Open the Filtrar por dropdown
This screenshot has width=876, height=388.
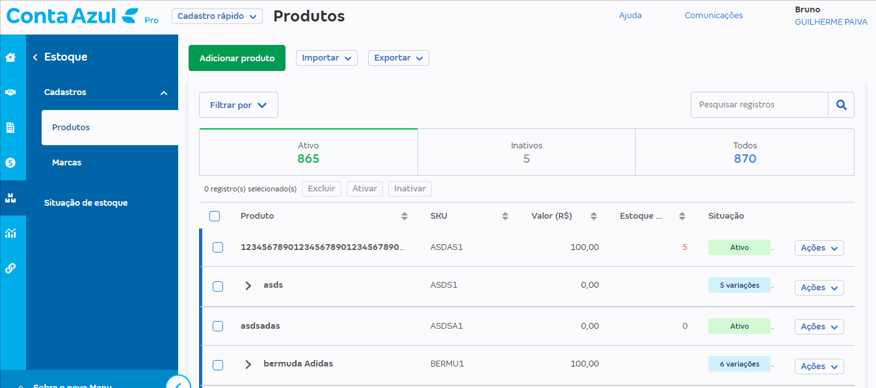pyautogui.click(x=238, y=105)
